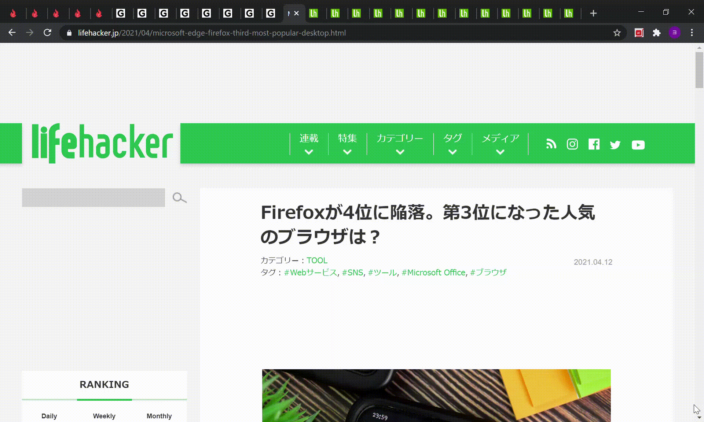Expand the 連載 dropdown menu
Screen dimensions: 704x422
point(309,144)
